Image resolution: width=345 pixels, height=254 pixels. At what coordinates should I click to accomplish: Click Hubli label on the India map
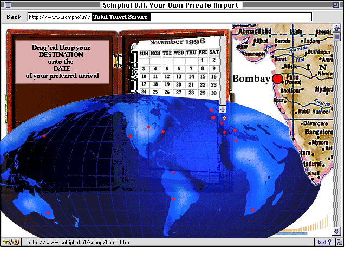click(x=304, y=112)
